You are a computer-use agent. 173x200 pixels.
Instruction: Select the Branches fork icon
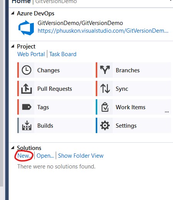[x=105, y=70]
